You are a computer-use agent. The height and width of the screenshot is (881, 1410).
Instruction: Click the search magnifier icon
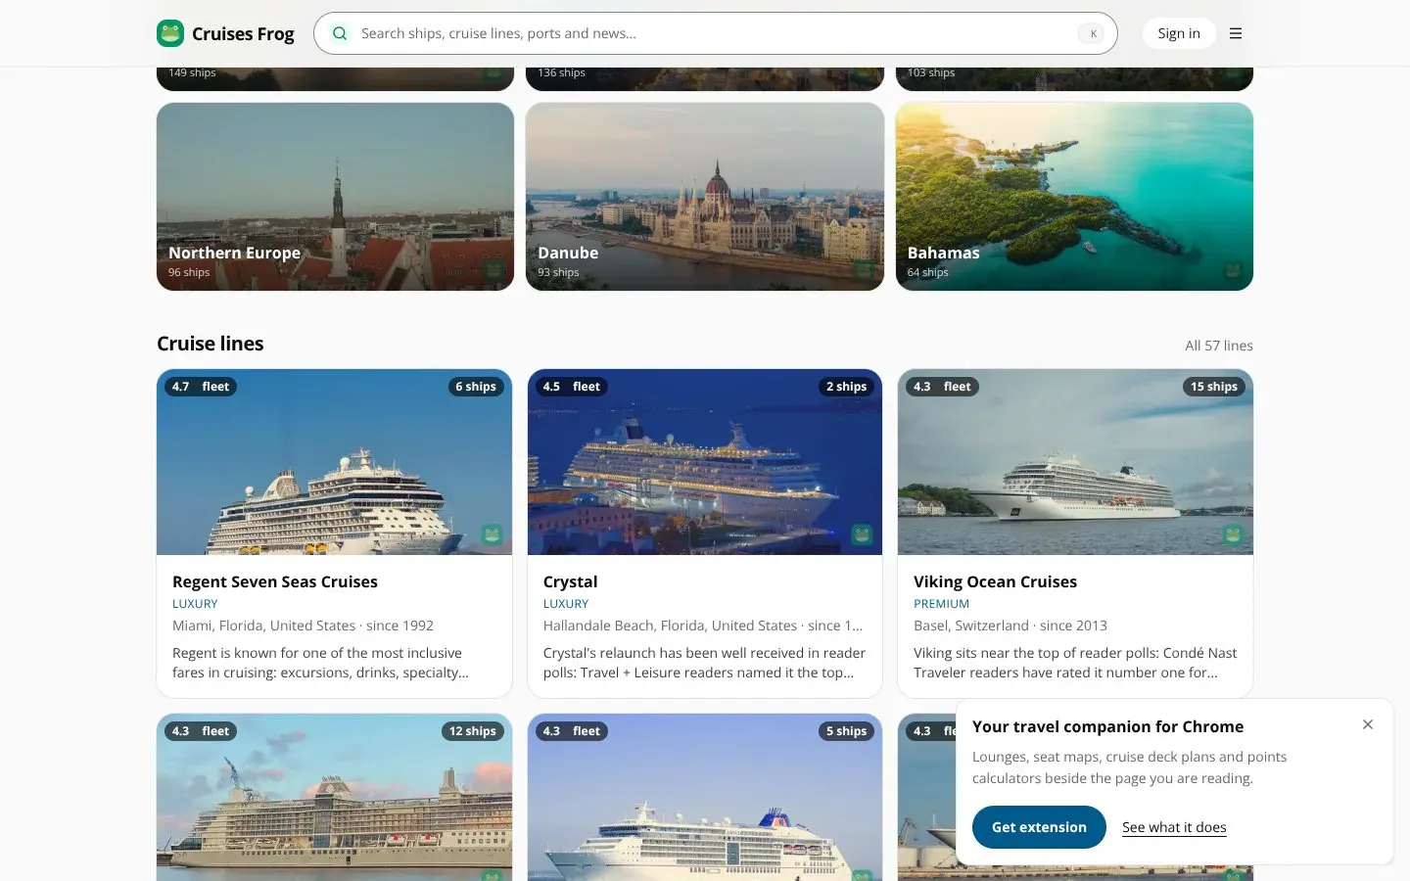coord(340,33)
